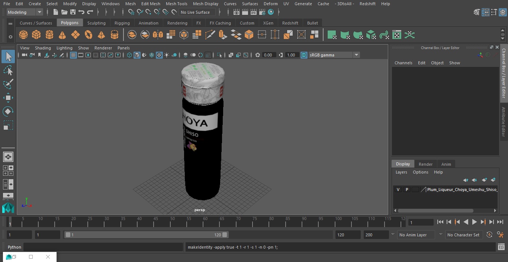Screen dimensions: 508x262
Task: Open the Mesh Tools menu
Action: click(x=176, y=4)
